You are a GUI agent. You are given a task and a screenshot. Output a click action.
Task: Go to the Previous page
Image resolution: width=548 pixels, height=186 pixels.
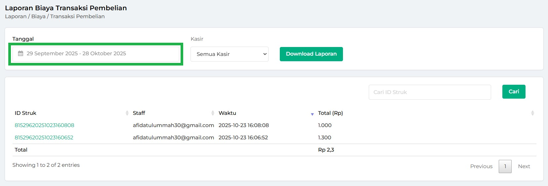pos(481,166)
